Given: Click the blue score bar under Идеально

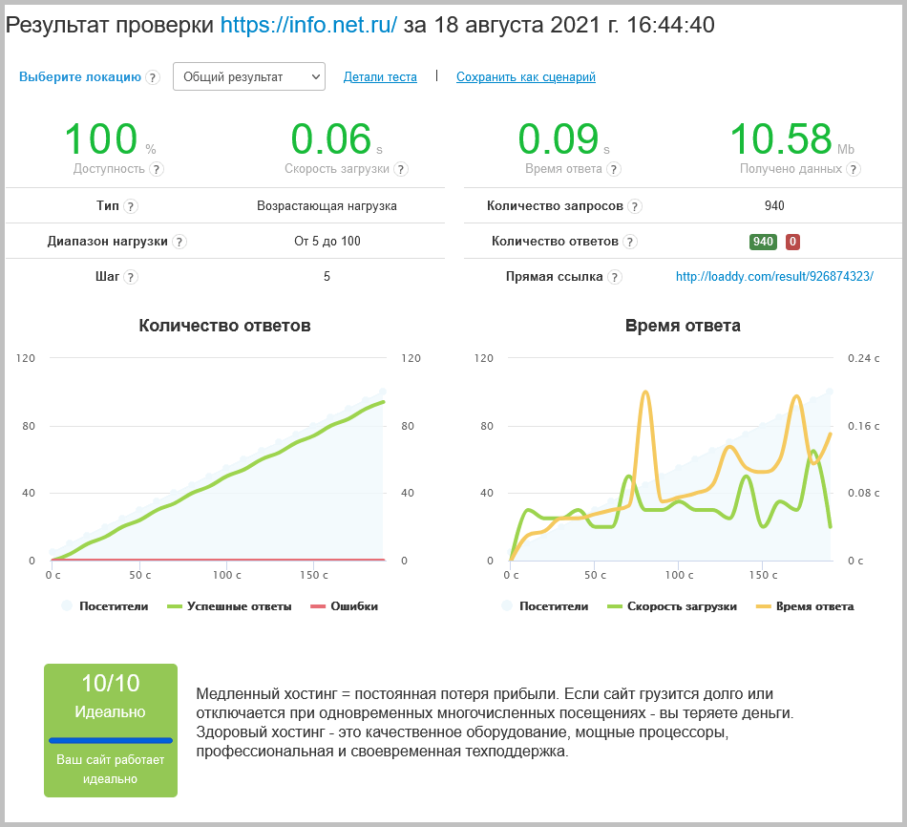Looking at the screenshot, I should pos(111,740).
